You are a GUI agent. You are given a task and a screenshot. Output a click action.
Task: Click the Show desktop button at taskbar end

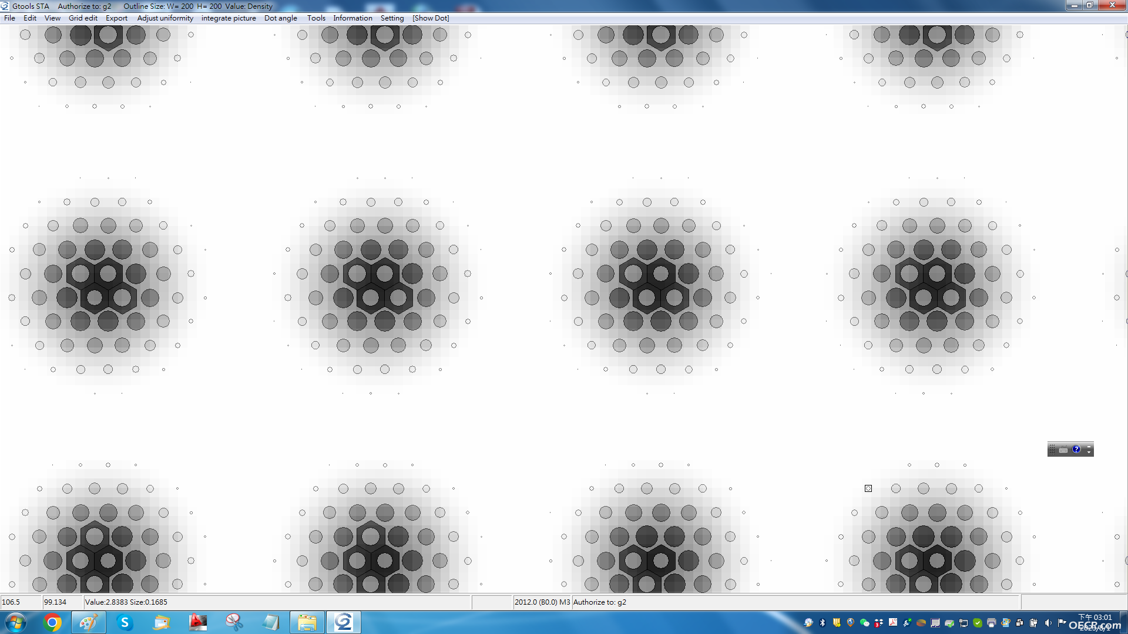coord(1123,622)
